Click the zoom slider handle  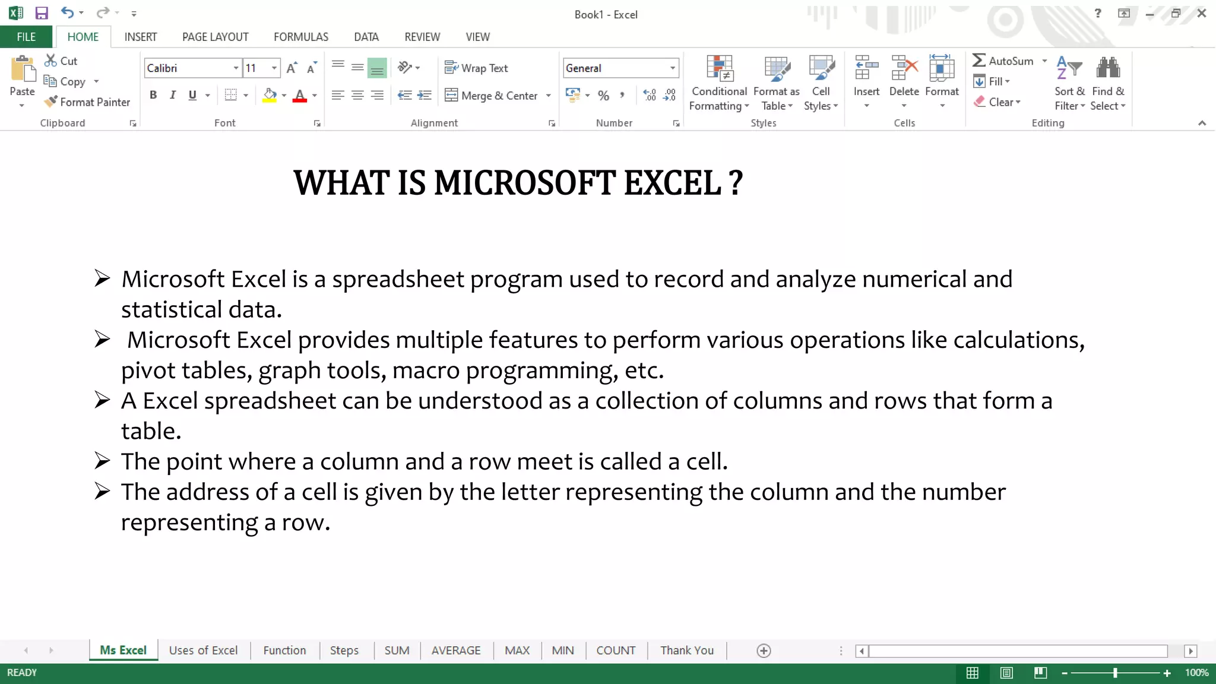[x=1115, y=673]
